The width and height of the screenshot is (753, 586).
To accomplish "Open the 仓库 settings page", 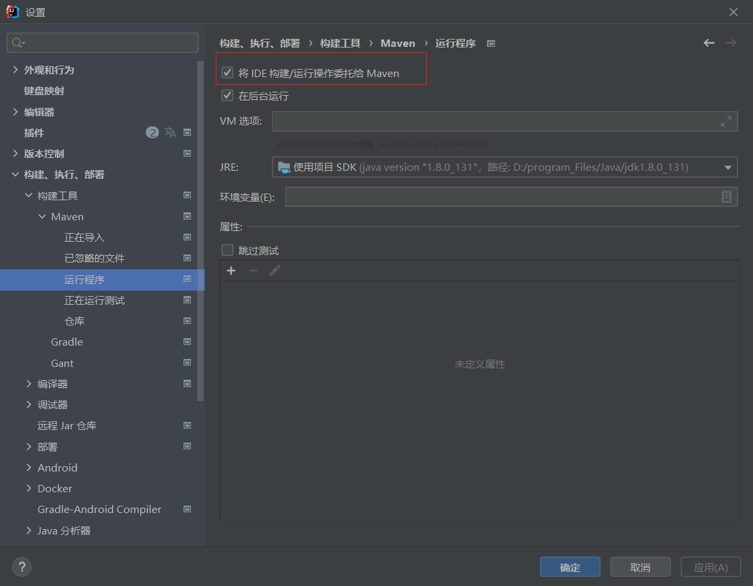I will point(74,321).
